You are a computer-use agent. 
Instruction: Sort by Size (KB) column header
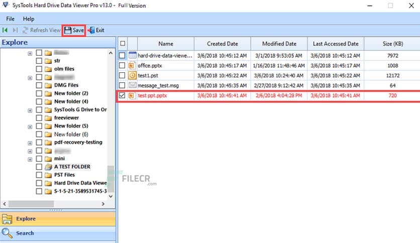[392, 44]
